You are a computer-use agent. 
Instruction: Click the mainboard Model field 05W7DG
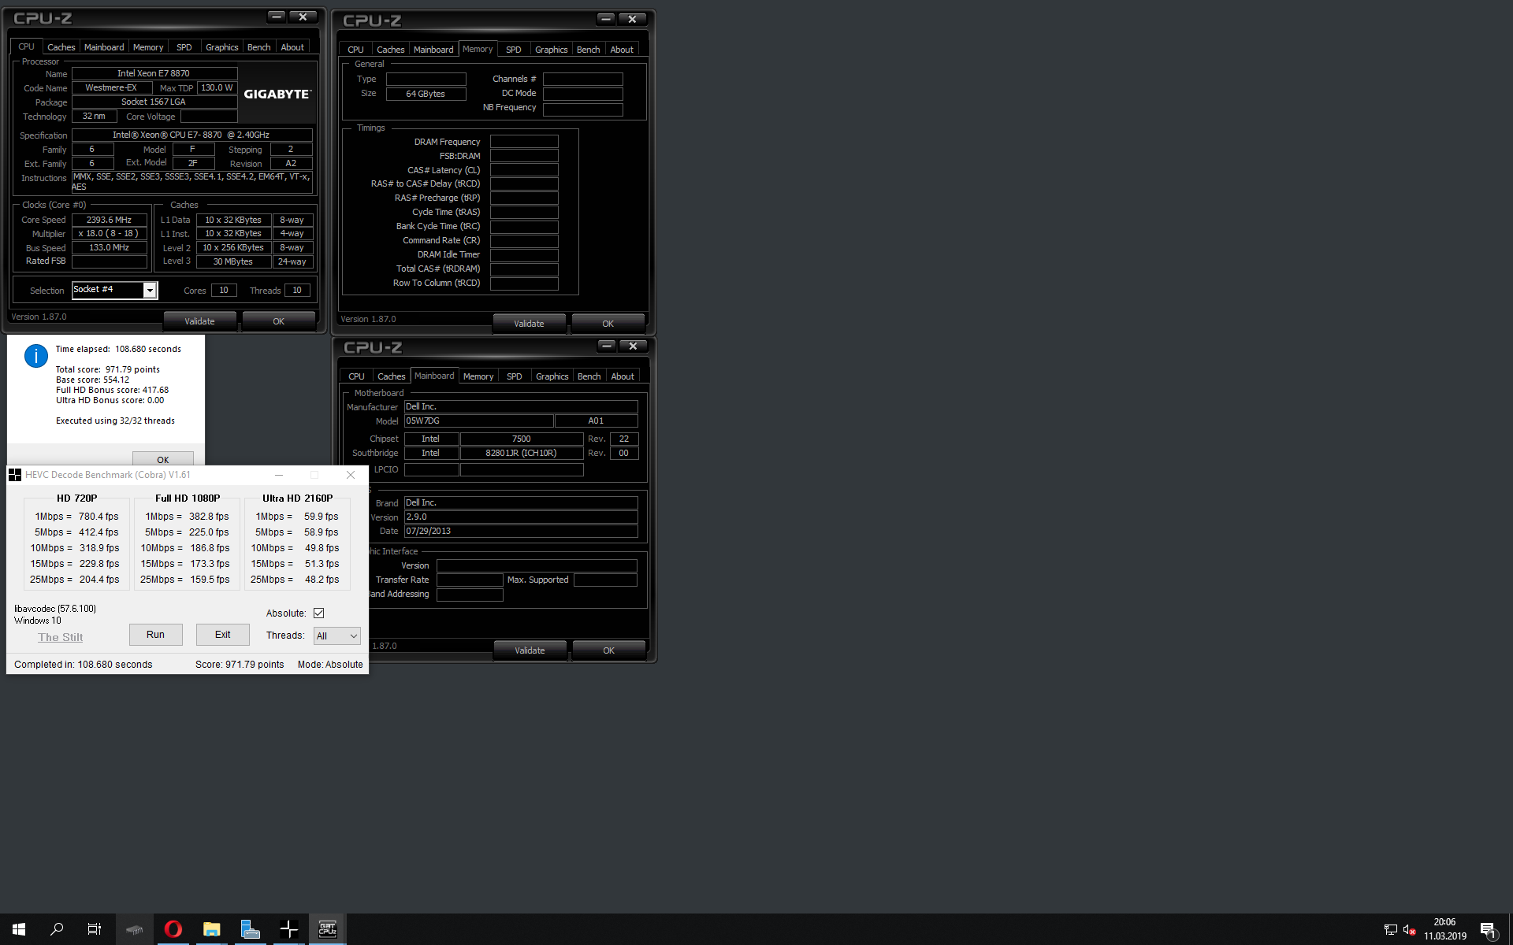click(x=478, y=421)
